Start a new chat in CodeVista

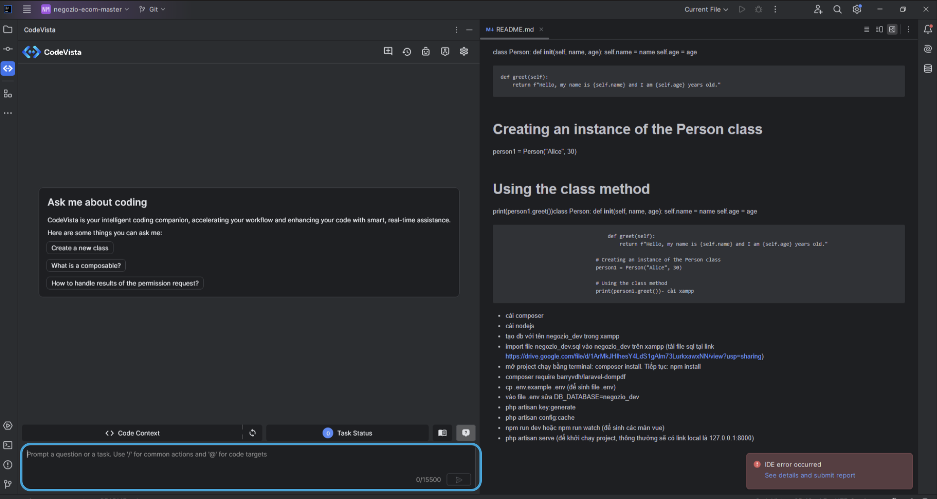(388, 52)
